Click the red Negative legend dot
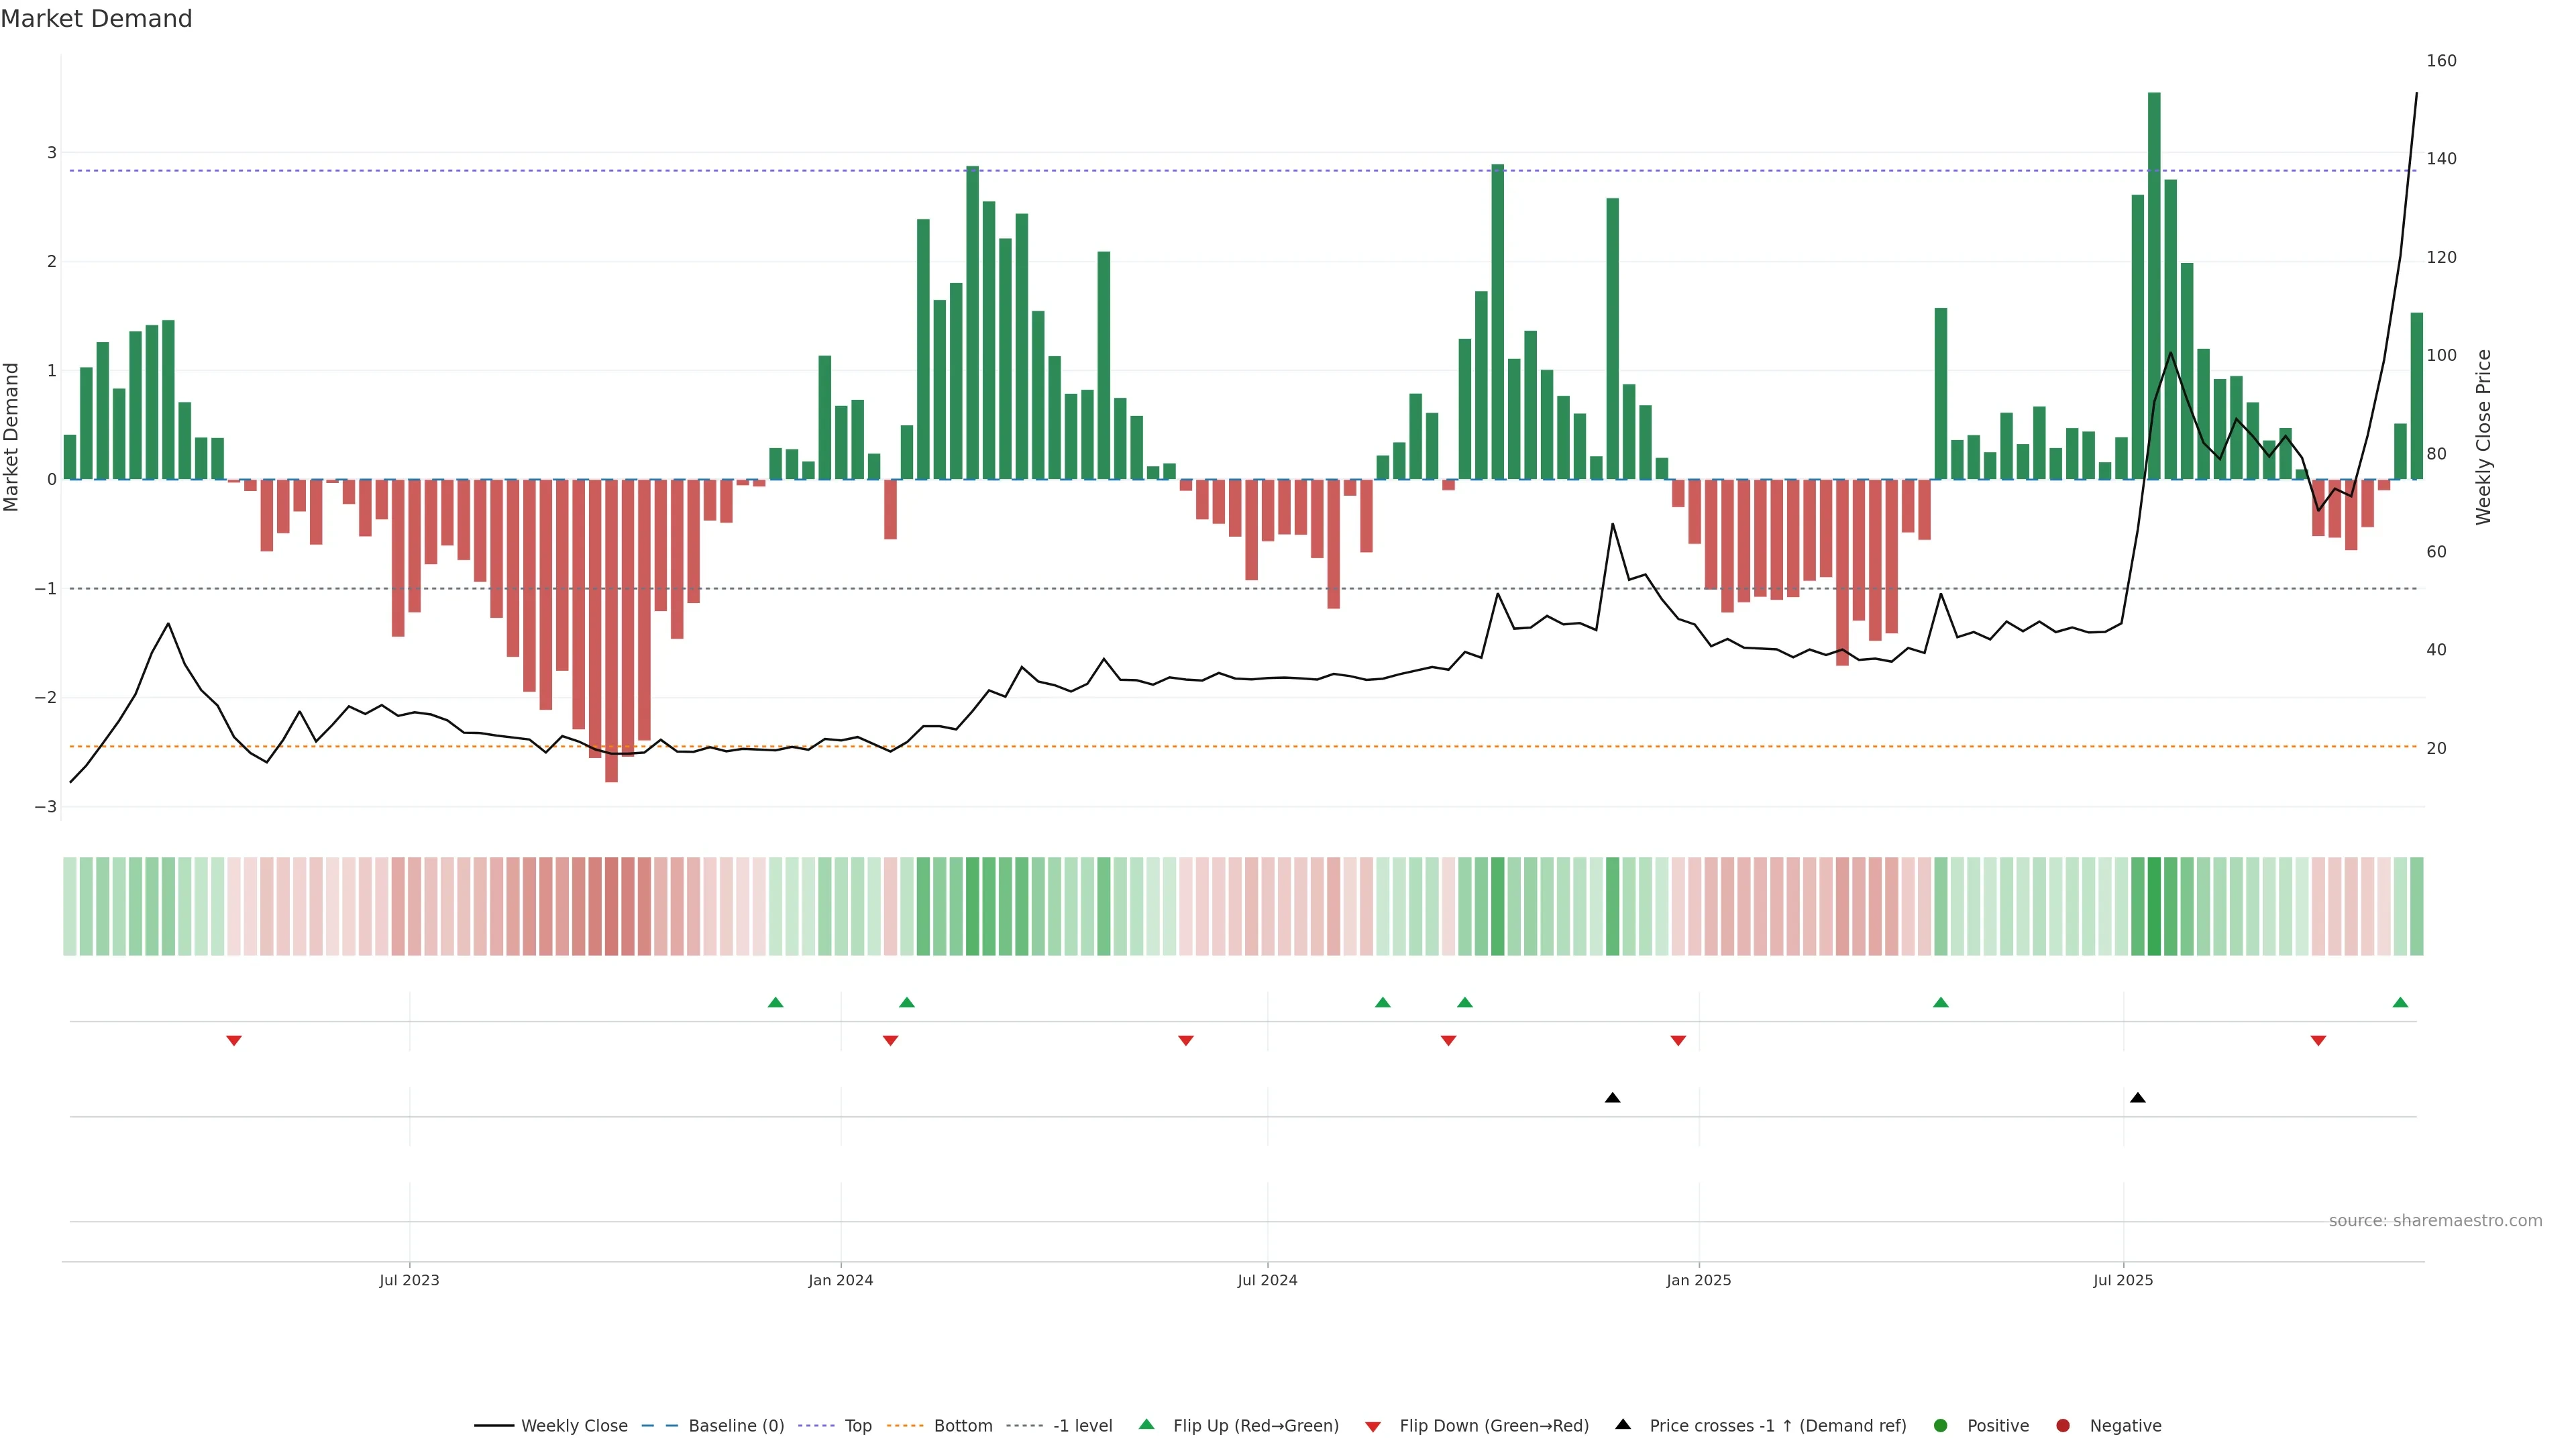This screenshot has width=2576, height=1449. pyautogui.click(x=2063, y=1426)
